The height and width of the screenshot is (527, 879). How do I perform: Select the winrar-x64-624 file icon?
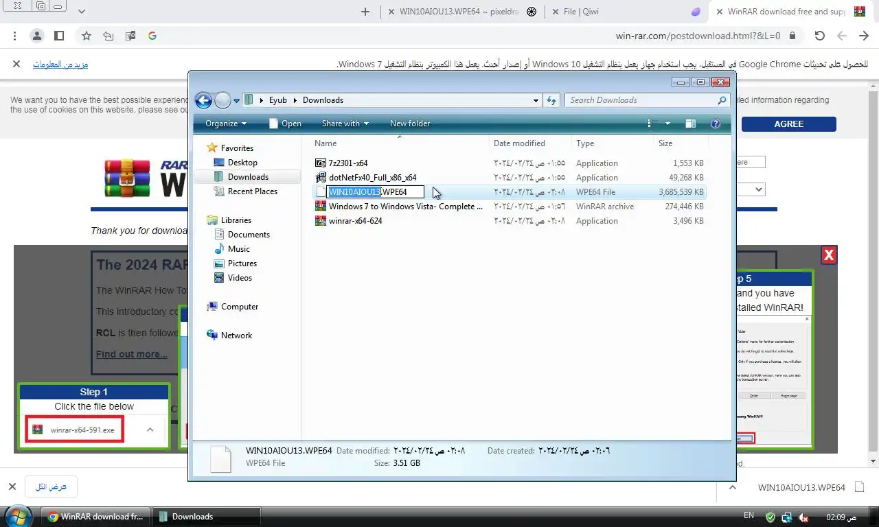321,221
